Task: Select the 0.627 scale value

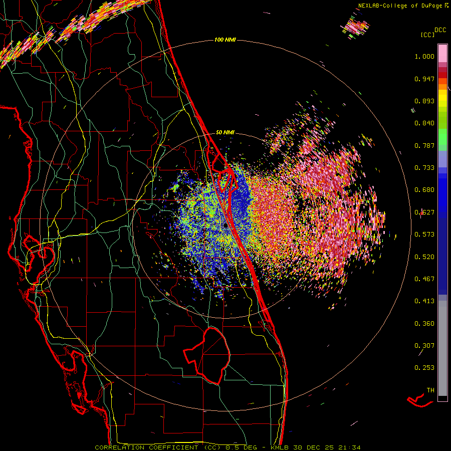Action: click(424, 212)
